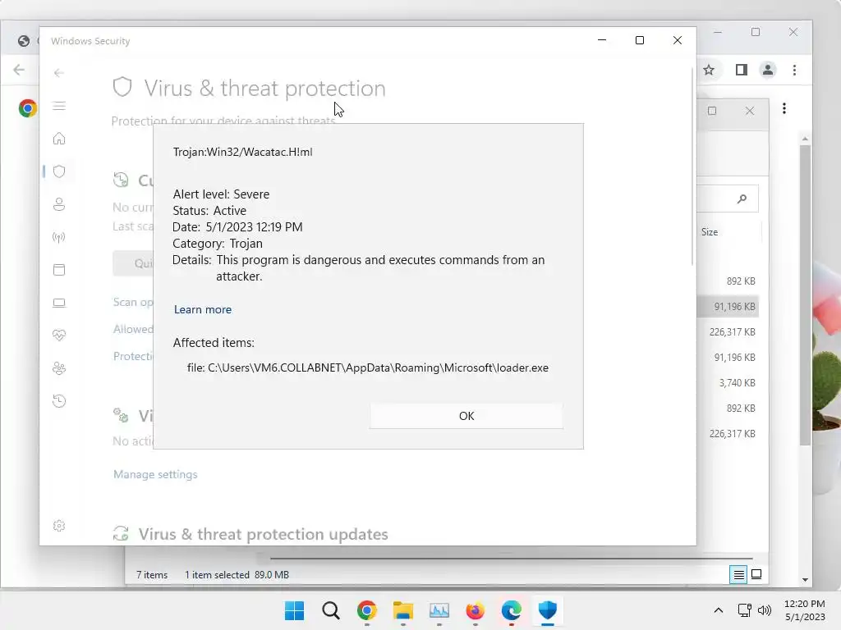Click the Start button on taskbar
Screen dimensions: 841x630
point(294,610)
